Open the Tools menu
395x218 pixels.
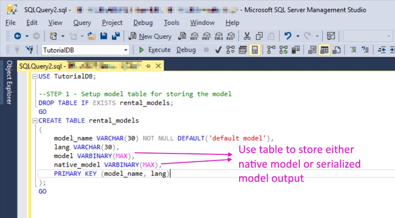171,23
